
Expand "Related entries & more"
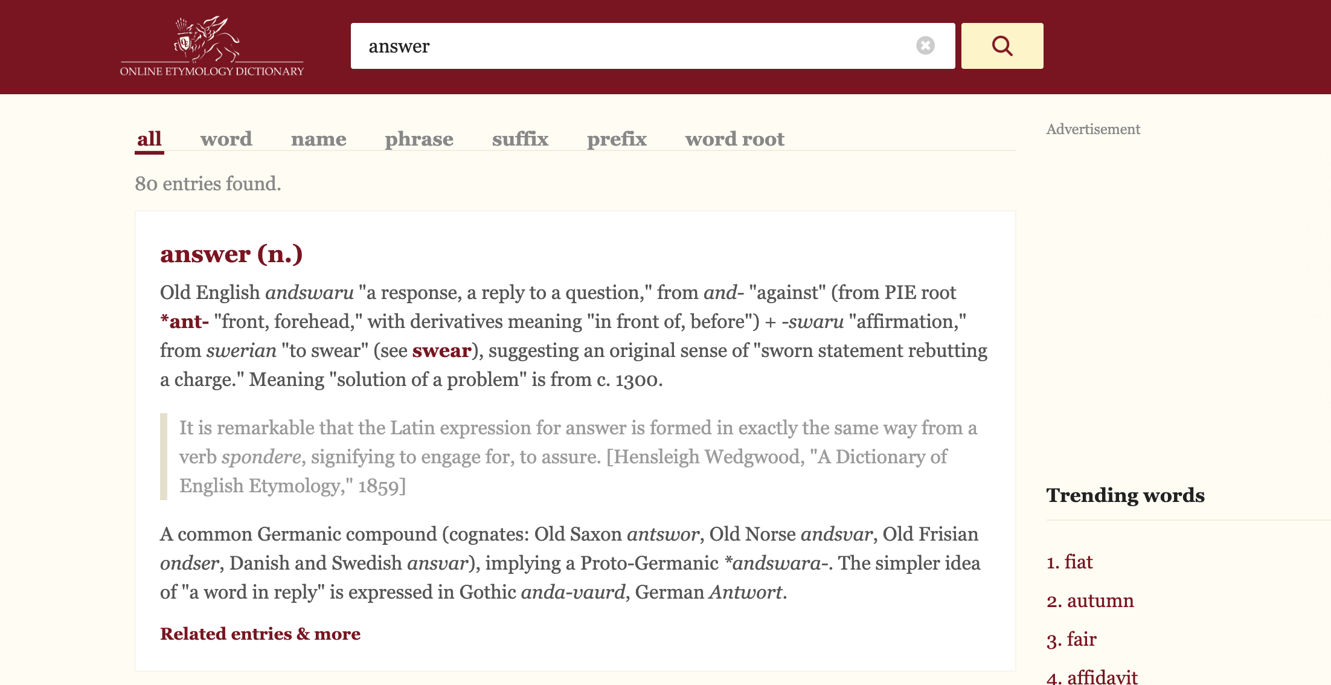point(260,634)
